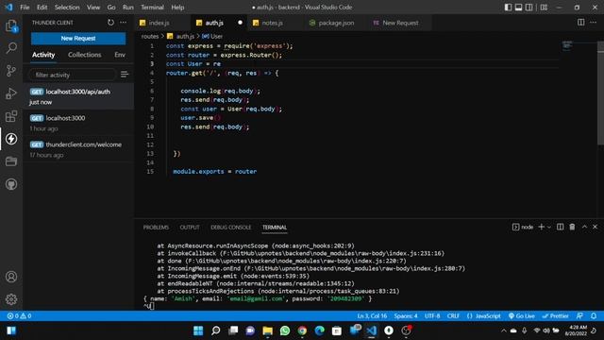Open the Run menu
The height and width of the screenshot is (340, 604).
point(128,8)
